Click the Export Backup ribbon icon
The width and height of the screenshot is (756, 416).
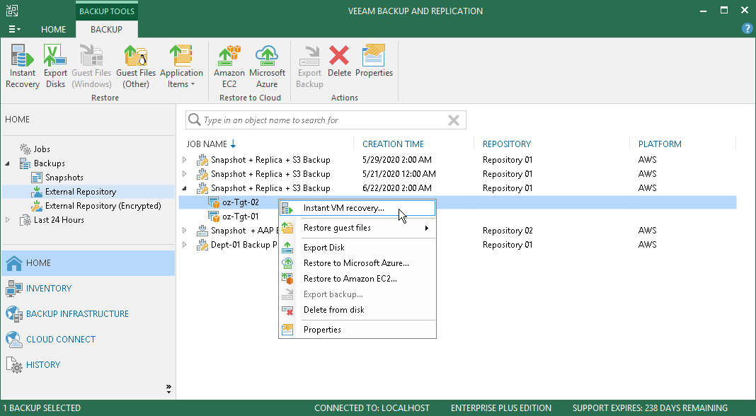tap(309, 66)
